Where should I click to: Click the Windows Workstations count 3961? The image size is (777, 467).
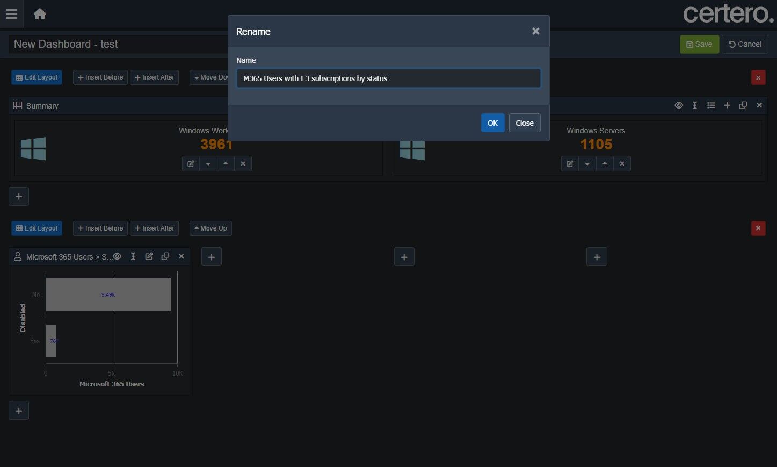click(x=216, y=145)
